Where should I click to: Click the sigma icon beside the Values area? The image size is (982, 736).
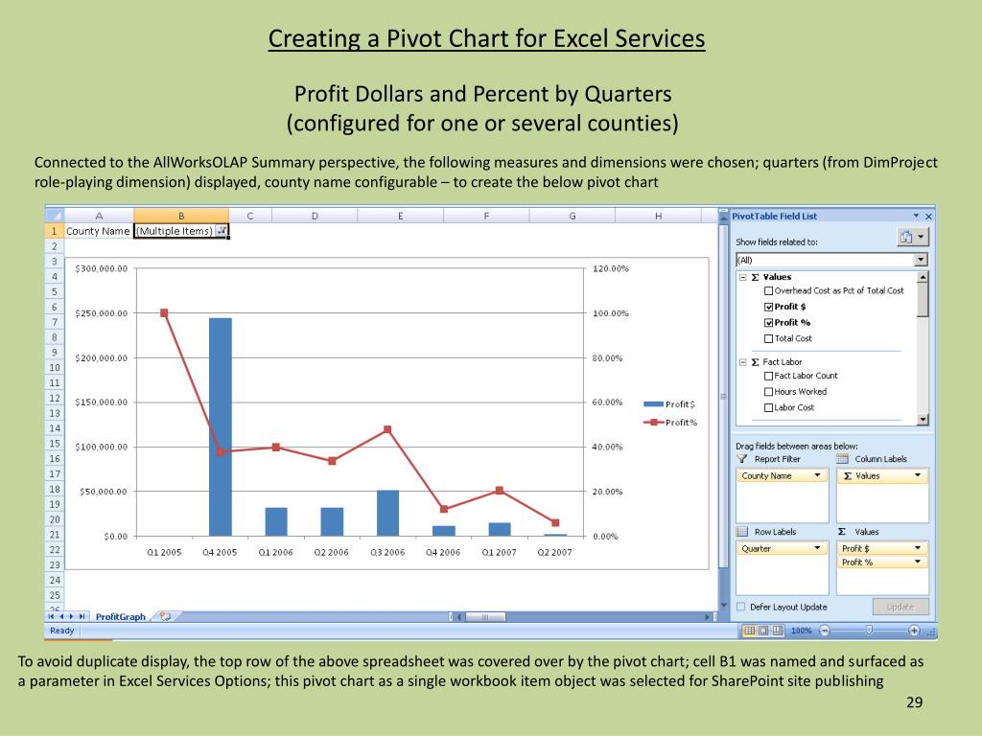[842, 531]
